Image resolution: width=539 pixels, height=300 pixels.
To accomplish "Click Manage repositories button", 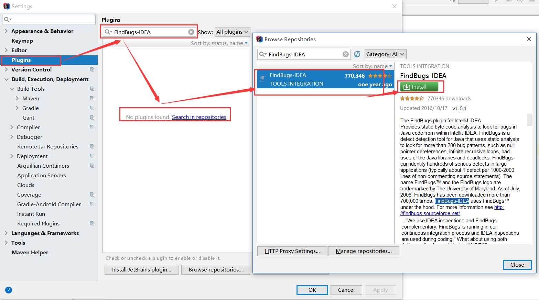I will tap(364, 251).
